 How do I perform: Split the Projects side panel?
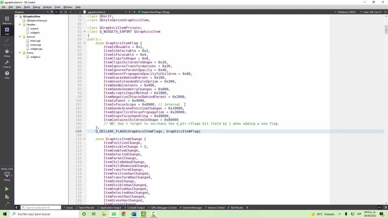pos(61,12)
